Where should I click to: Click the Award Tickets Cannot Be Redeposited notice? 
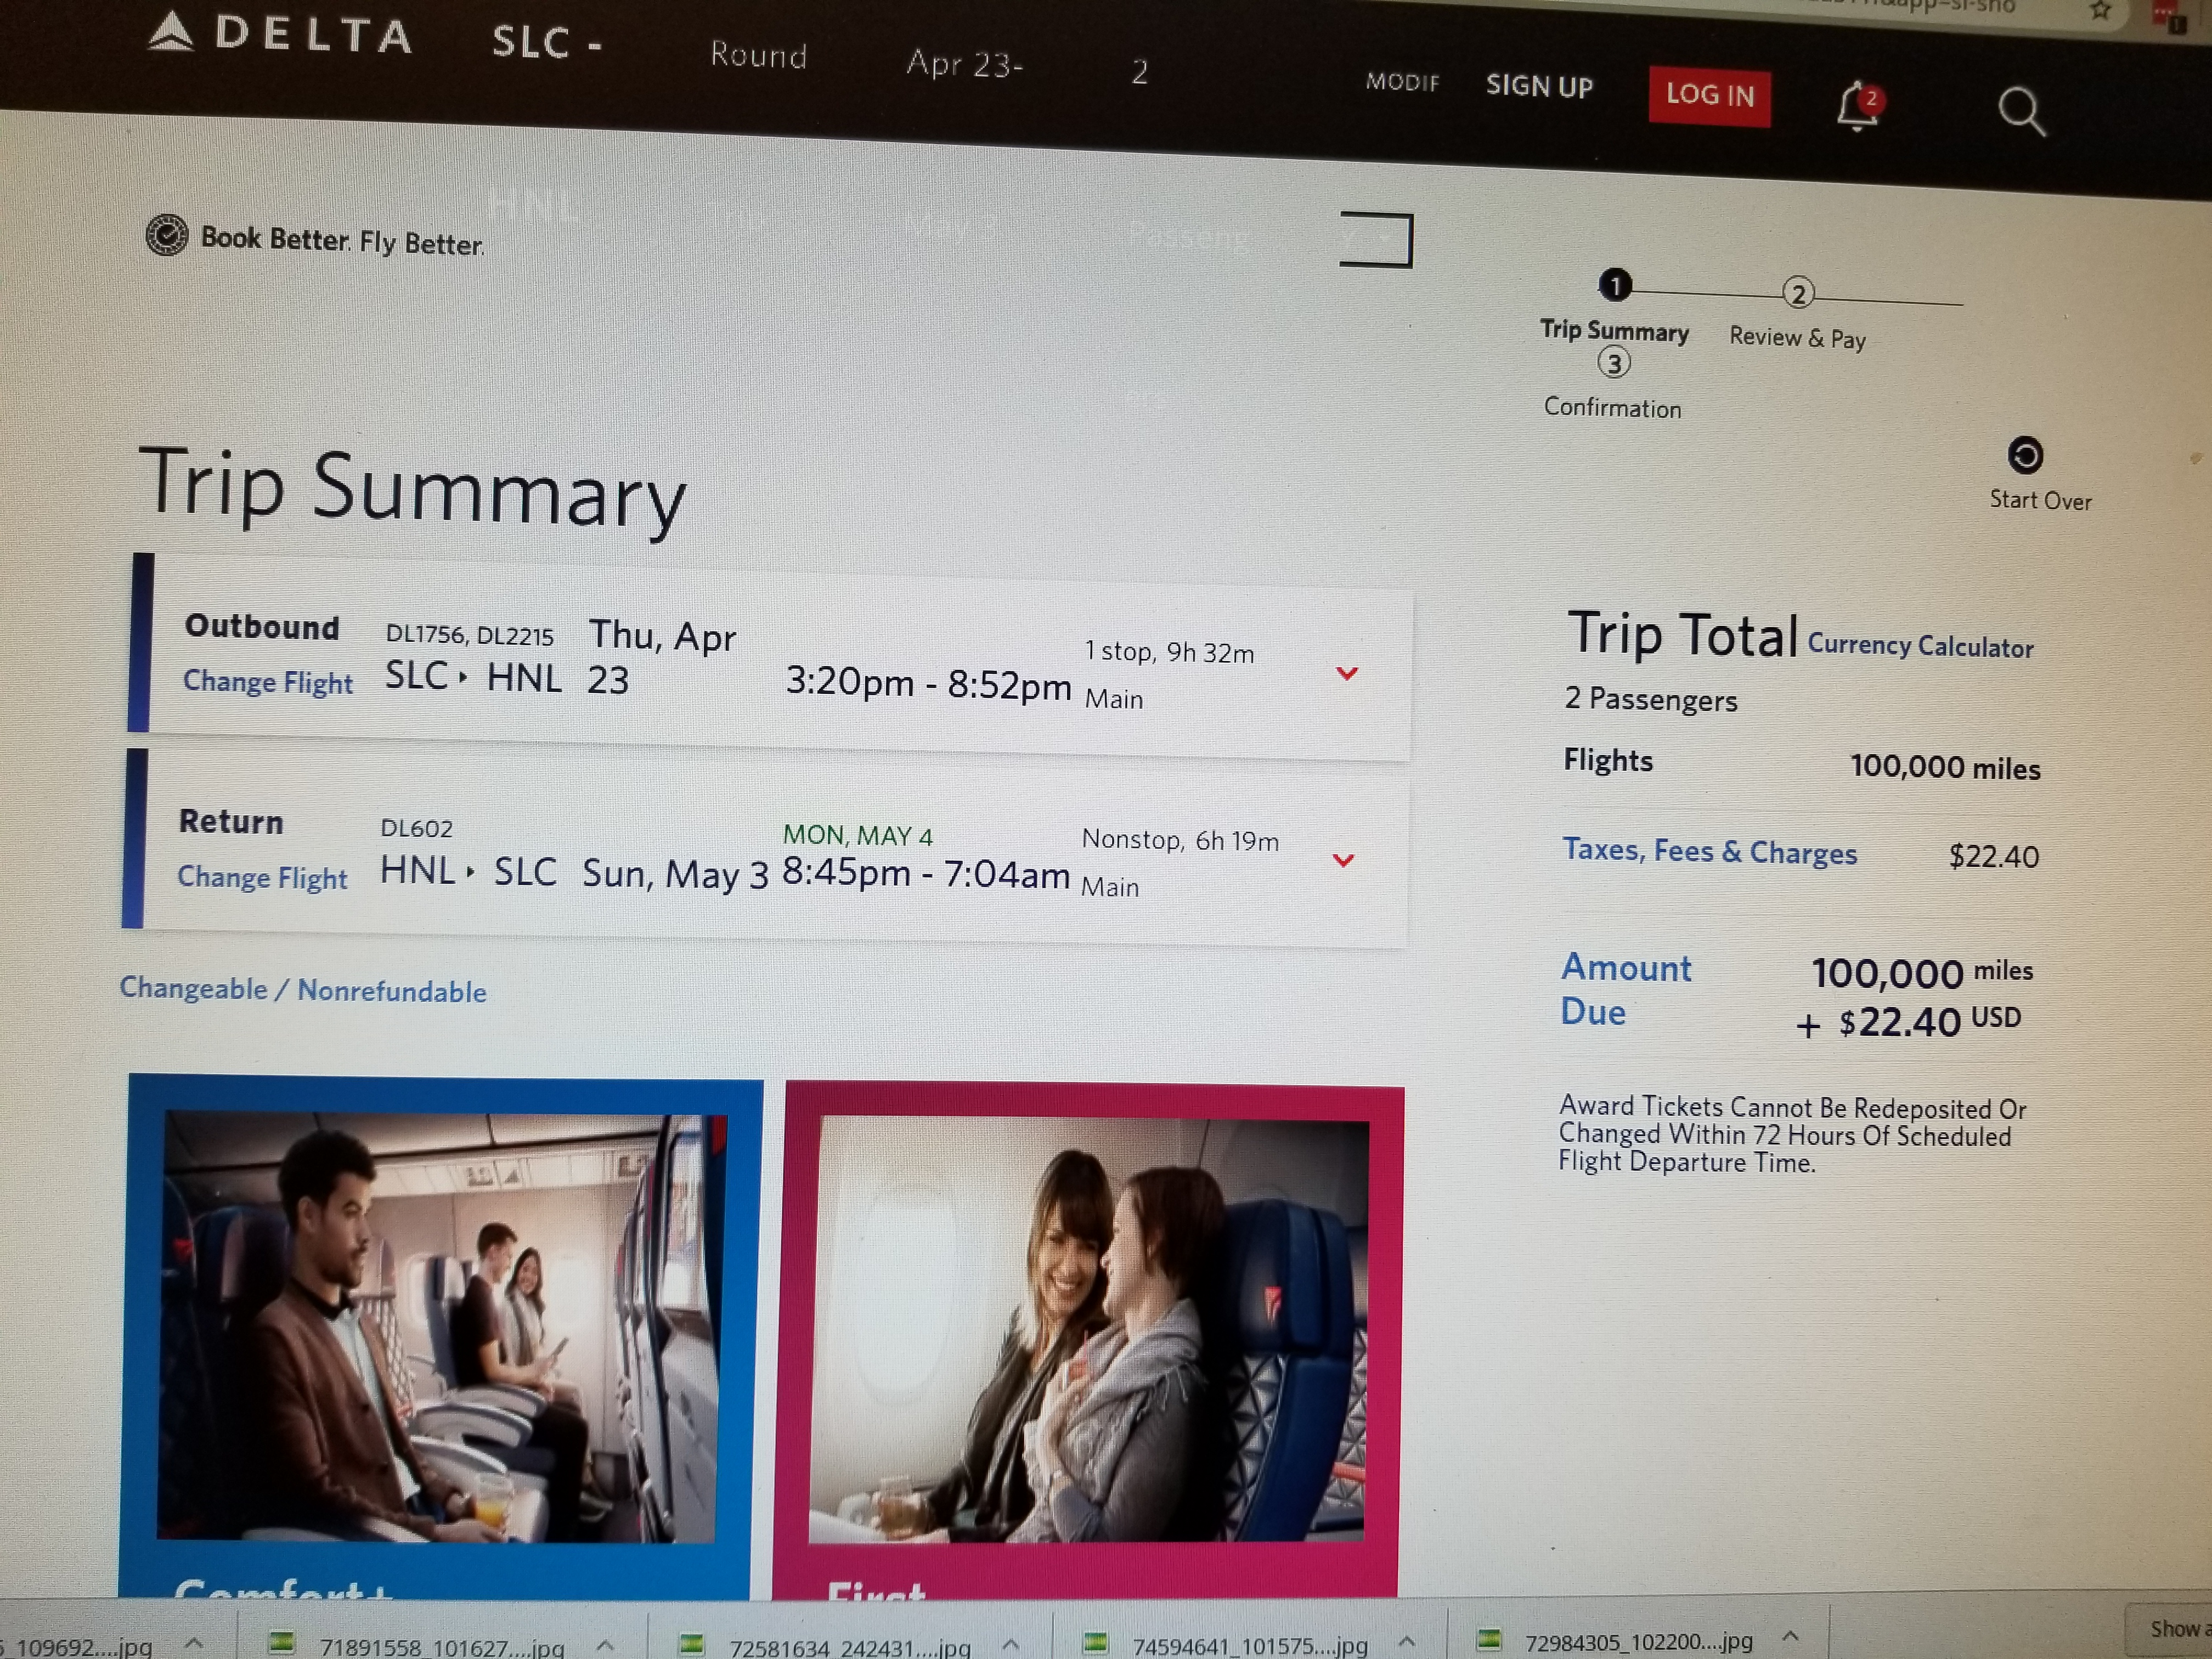click(1792, 1134)
